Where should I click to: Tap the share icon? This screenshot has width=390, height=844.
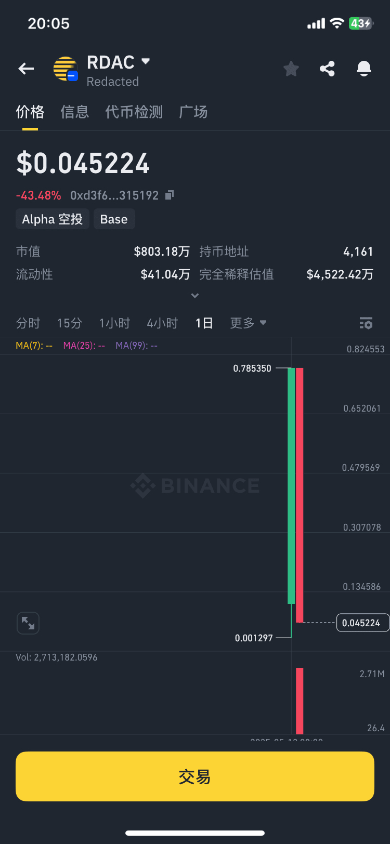327,69
